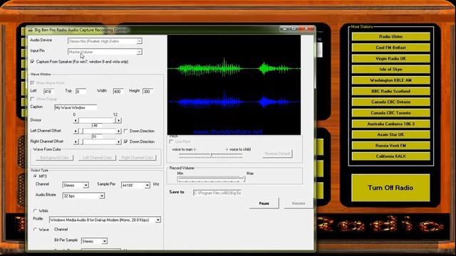Maximize the Audio Capture Recording window
The height and width of the screenshot is (256, 456).
pyautogui.click(x=294, y=28)
